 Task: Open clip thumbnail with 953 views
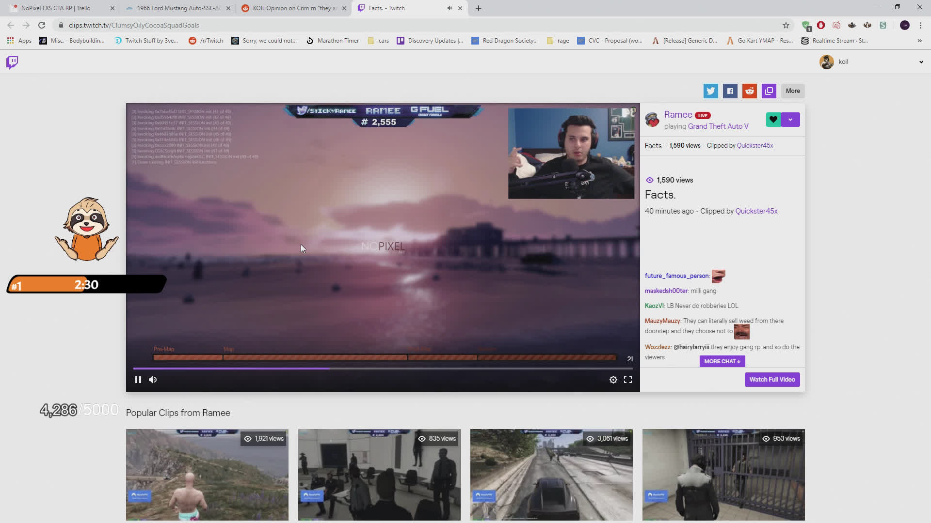click(x=723, y=475)
